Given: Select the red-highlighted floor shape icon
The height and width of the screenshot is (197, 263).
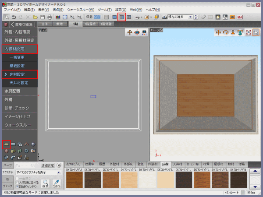Looking at the screenshot, I should [x=7, y=144].
